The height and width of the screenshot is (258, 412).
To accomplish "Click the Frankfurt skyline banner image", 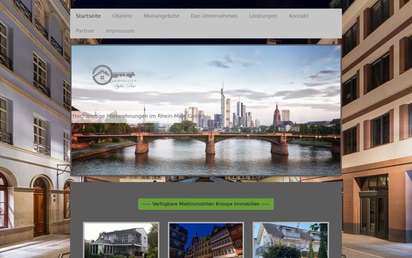I will tap(206, 110).
